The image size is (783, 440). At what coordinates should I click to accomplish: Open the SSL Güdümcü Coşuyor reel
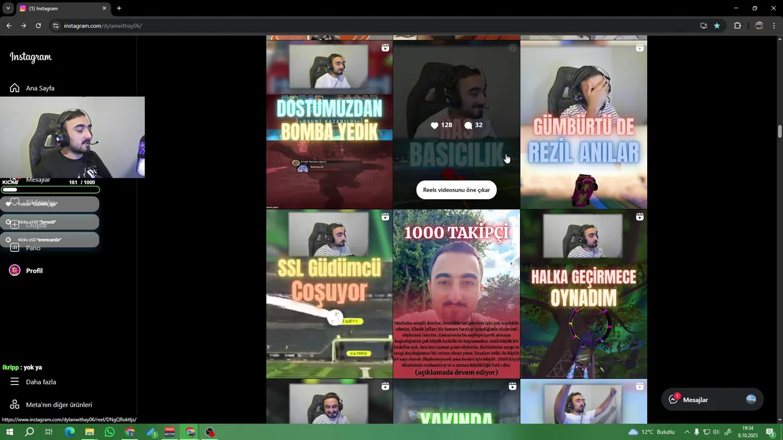pyautogui.click(x=329, y=294)
